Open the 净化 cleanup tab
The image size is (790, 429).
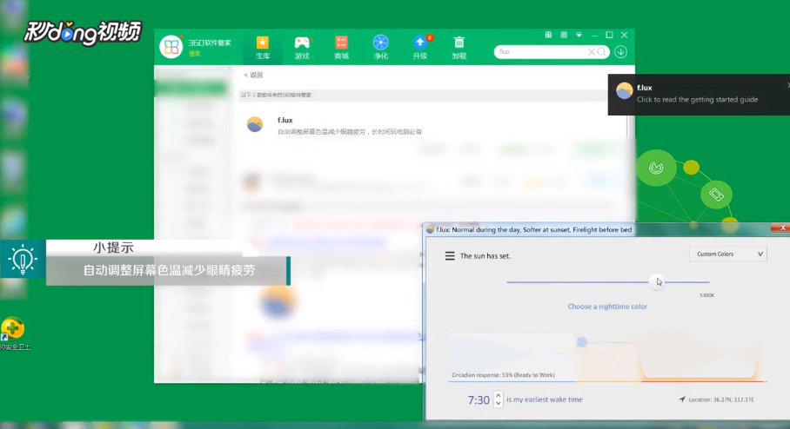(380, 48)
